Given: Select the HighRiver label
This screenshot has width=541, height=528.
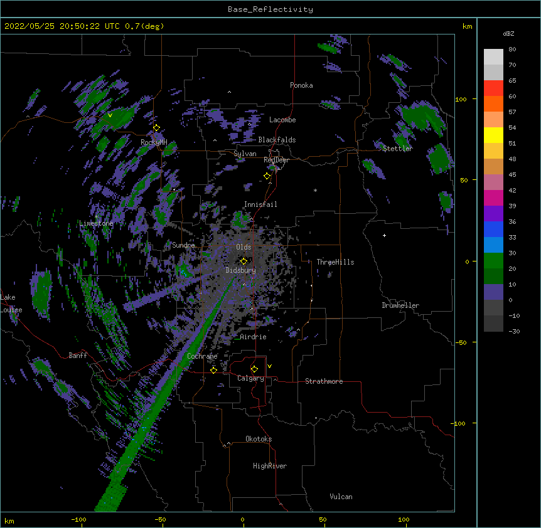Looking at the screenshot, I should [270, 466].
